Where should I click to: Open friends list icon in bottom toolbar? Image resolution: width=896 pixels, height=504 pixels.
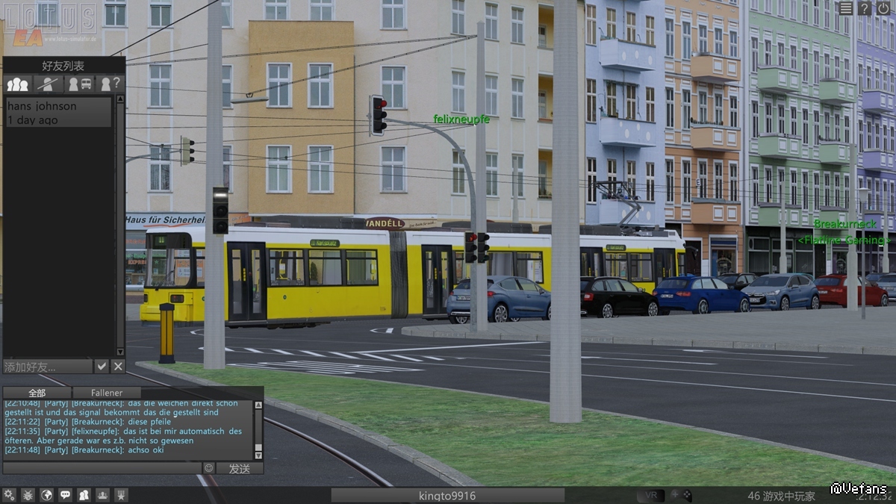coord(84,495)
